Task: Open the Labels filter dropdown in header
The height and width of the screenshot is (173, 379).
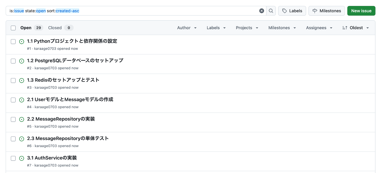Action: (x=216, y=28)
